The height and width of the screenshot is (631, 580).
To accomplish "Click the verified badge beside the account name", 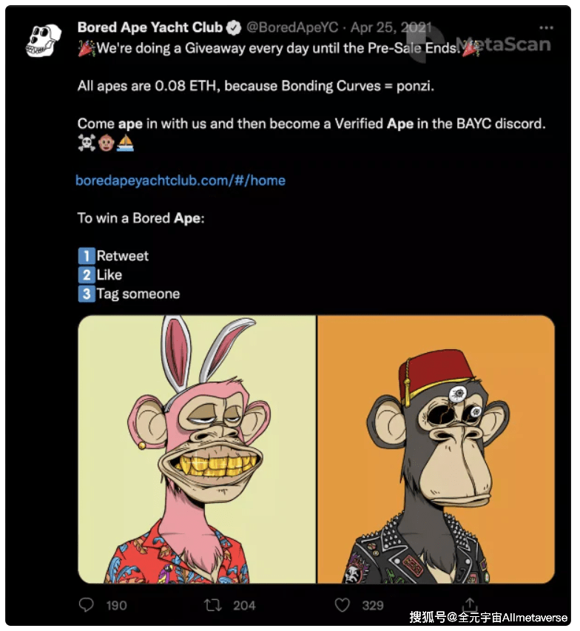I will pos(234,28).
